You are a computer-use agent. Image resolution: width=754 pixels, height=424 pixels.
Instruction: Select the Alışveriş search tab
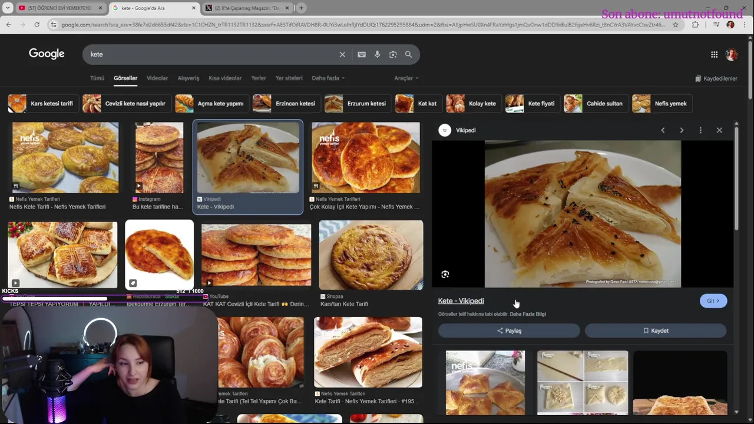[x=188, y=78]
